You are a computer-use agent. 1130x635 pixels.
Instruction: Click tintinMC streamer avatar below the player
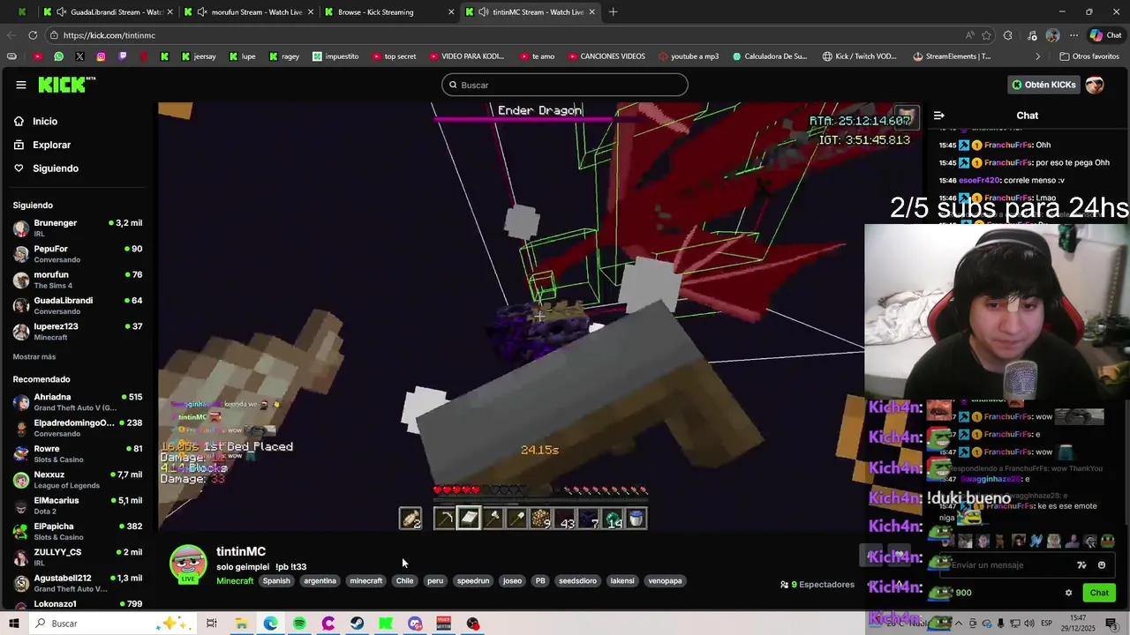tap(188, 564)
